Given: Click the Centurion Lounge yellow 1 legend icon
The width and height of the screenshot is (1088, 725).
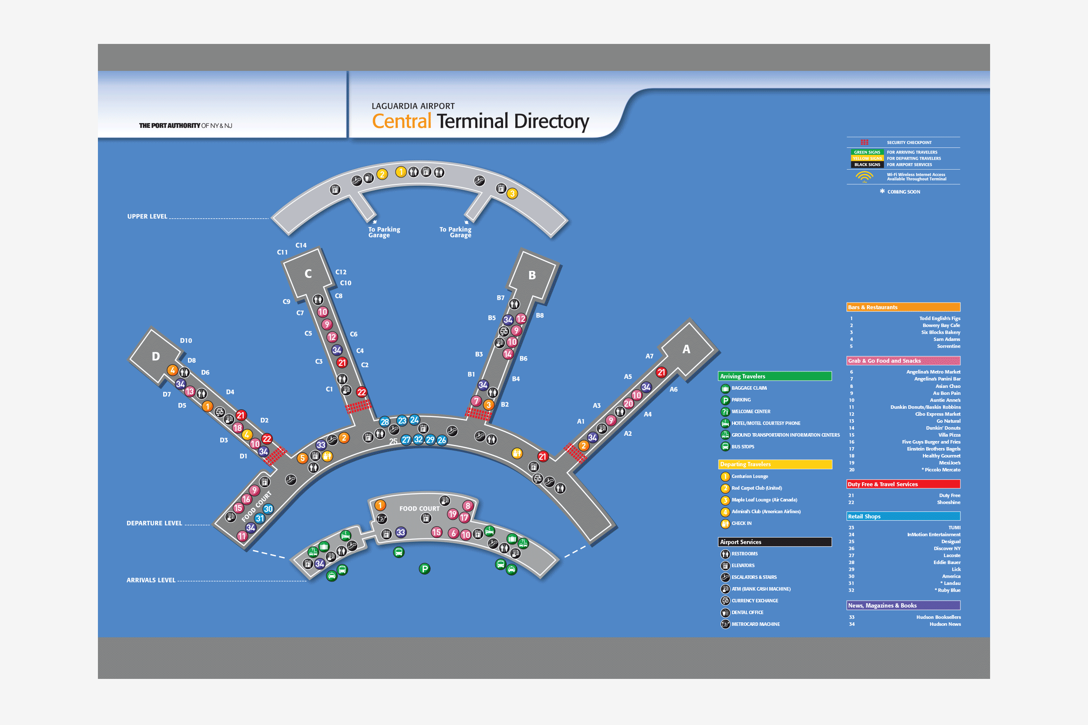Looking at the screenshot, I should coord(725,476).
